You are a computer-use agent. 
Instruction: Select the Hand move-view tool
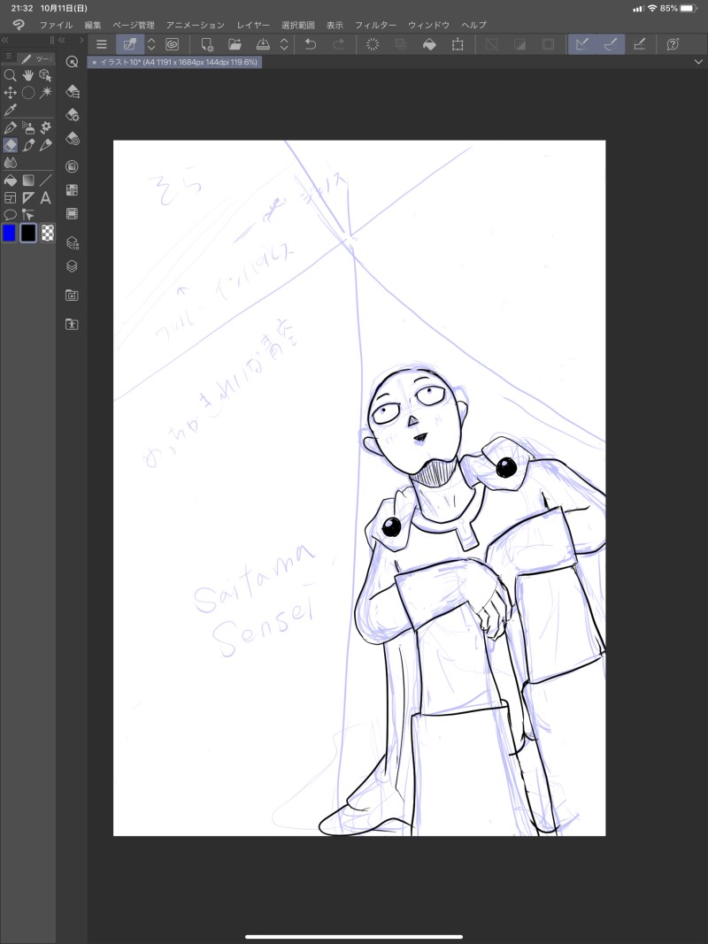click(27, 75)
